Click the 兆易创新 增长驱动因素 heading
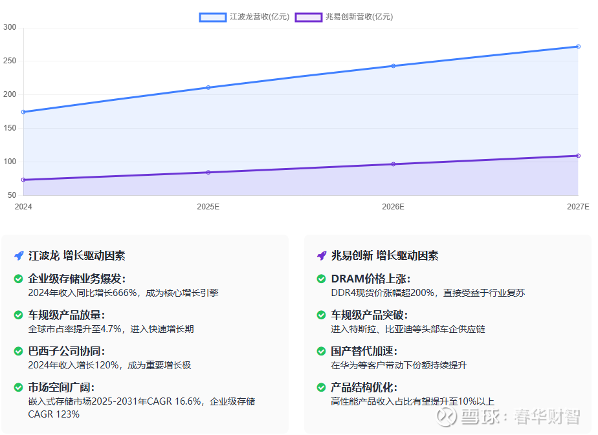The image size is (598, 435). point(384,256)
